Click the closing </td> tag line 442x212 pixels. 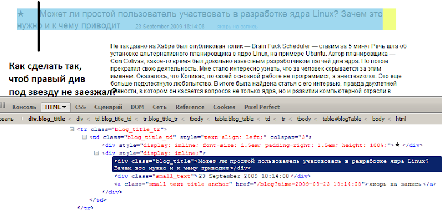98,200
